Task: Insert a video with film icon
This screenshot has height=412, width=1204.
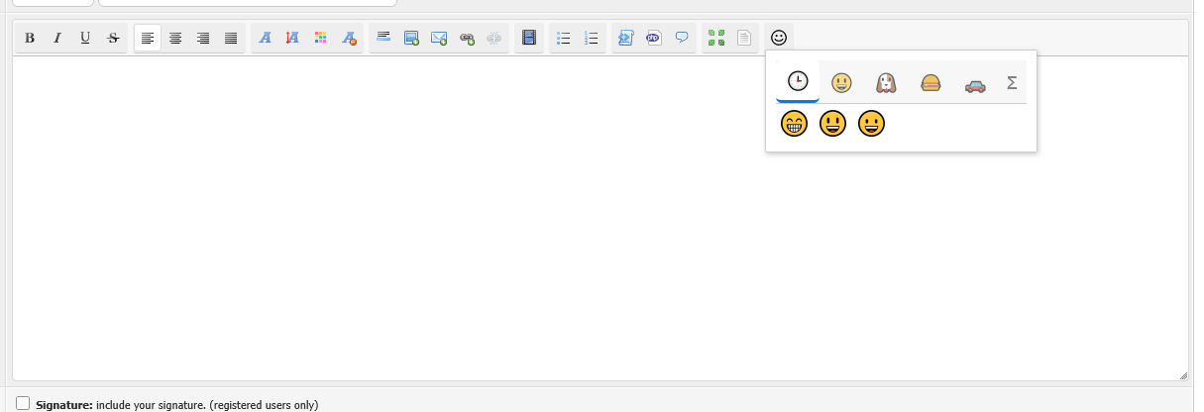Action: click(x=529, y=39)
